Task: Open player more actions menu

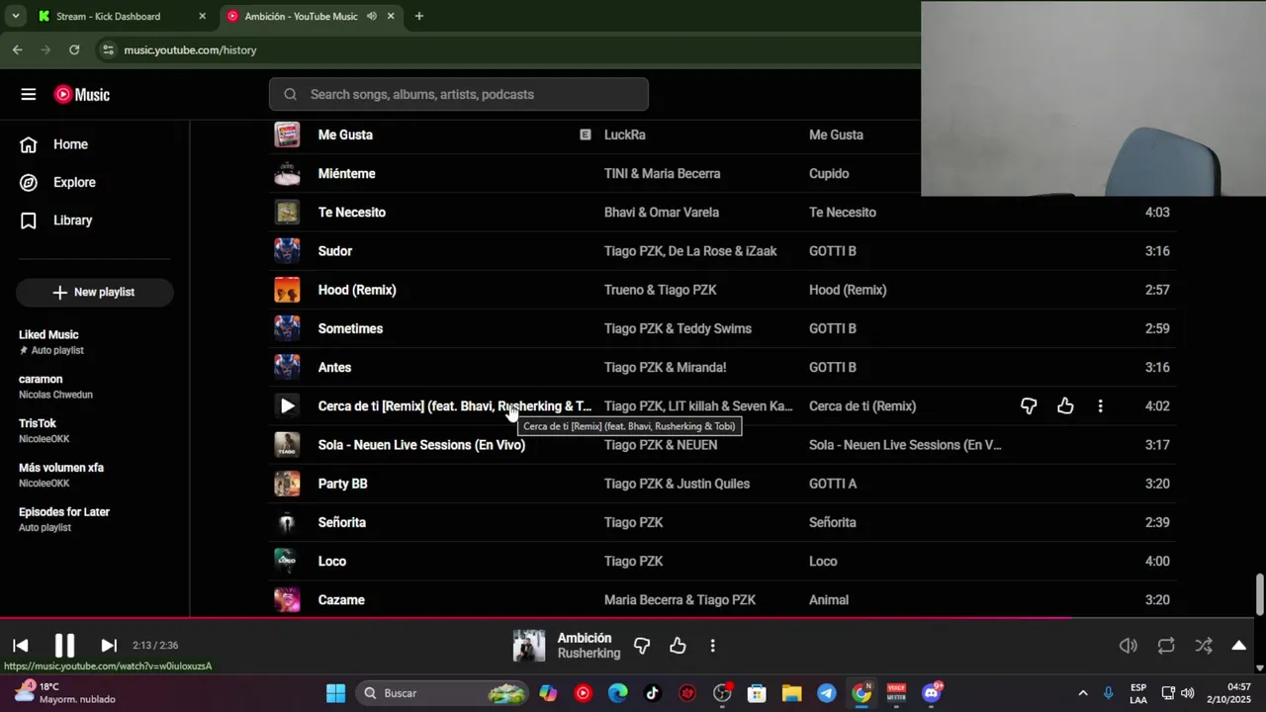Action: (712, 646)
